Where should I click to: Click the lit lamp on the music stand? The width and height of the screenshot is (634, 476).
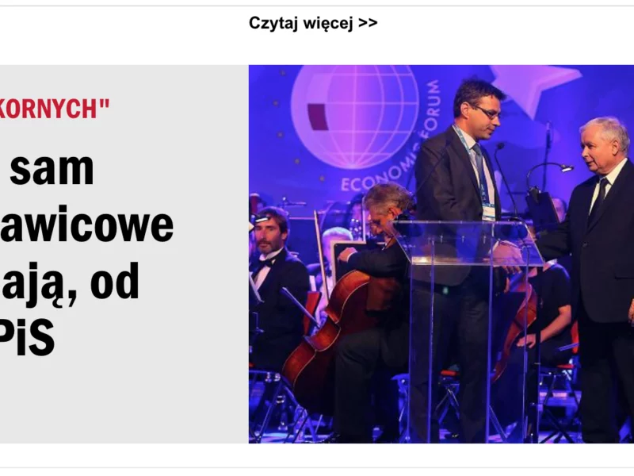[x=564, y=167]
